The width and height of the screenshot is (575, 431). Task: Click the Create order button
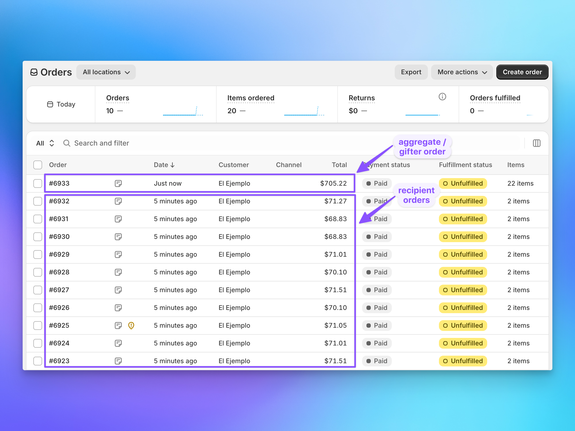522,72
